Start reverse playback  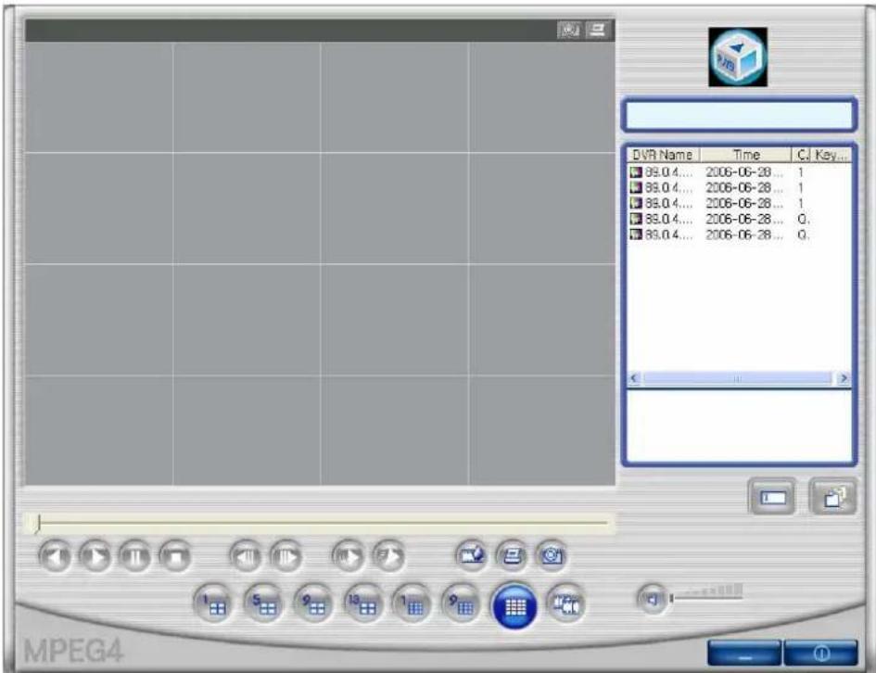(x=55, y=556)
